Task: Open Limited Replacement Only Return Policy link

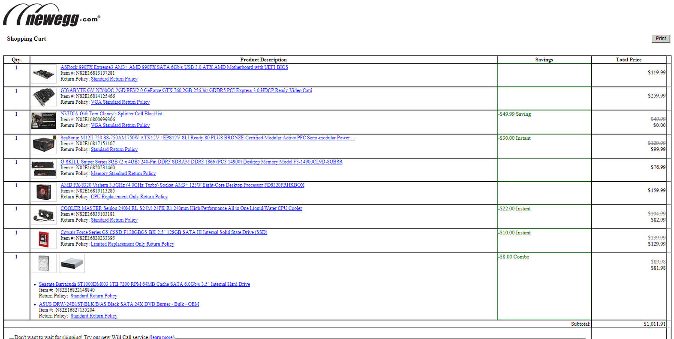Action: [x=132, y=244]
